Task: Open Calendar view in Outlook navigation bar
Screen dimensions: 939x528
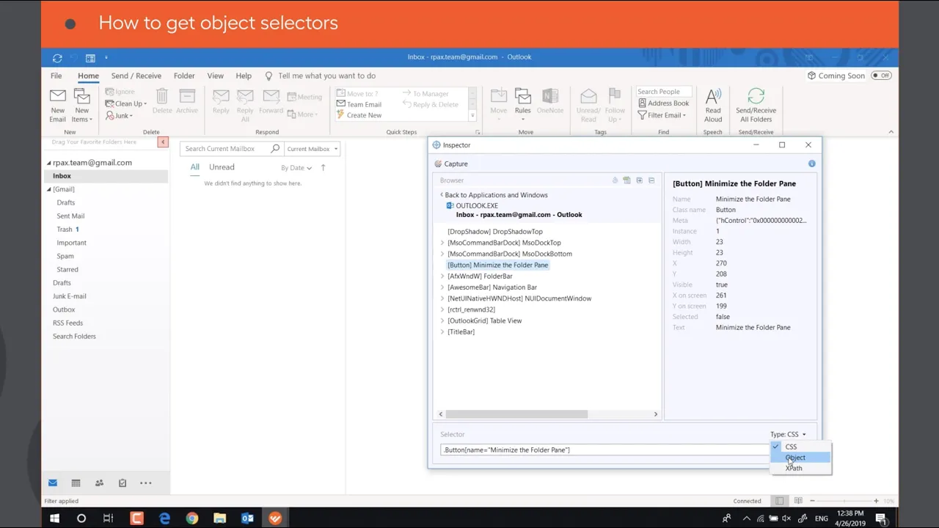Action: (76, 483)
